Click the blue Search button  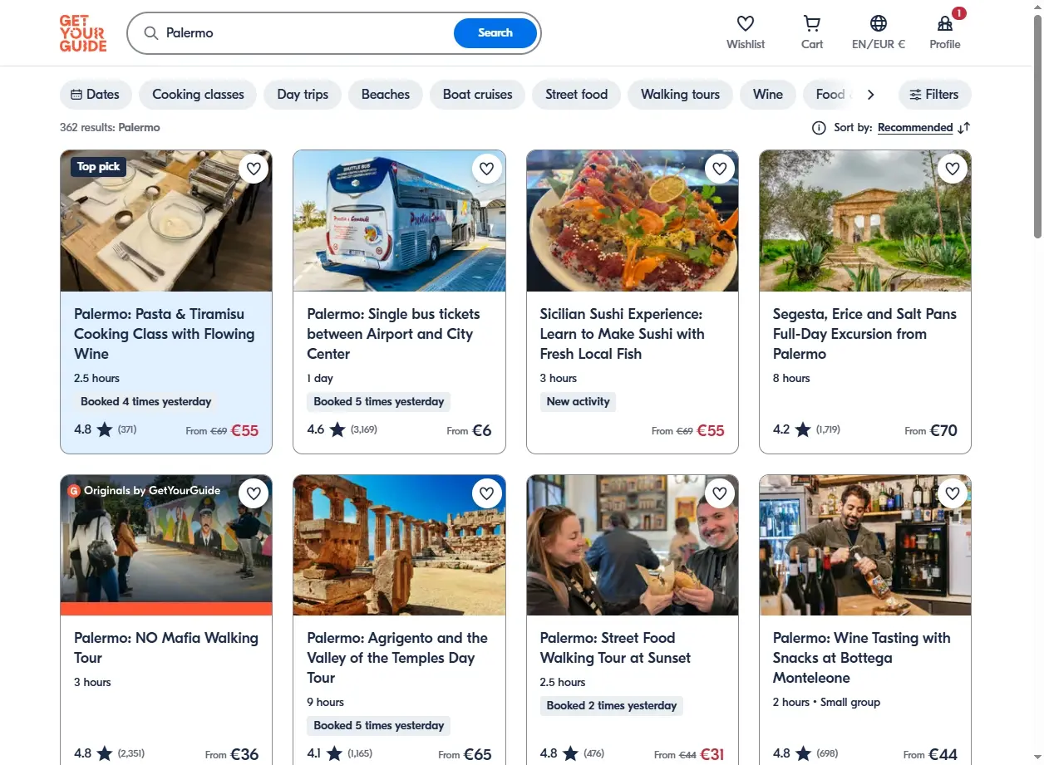point(495,33)
